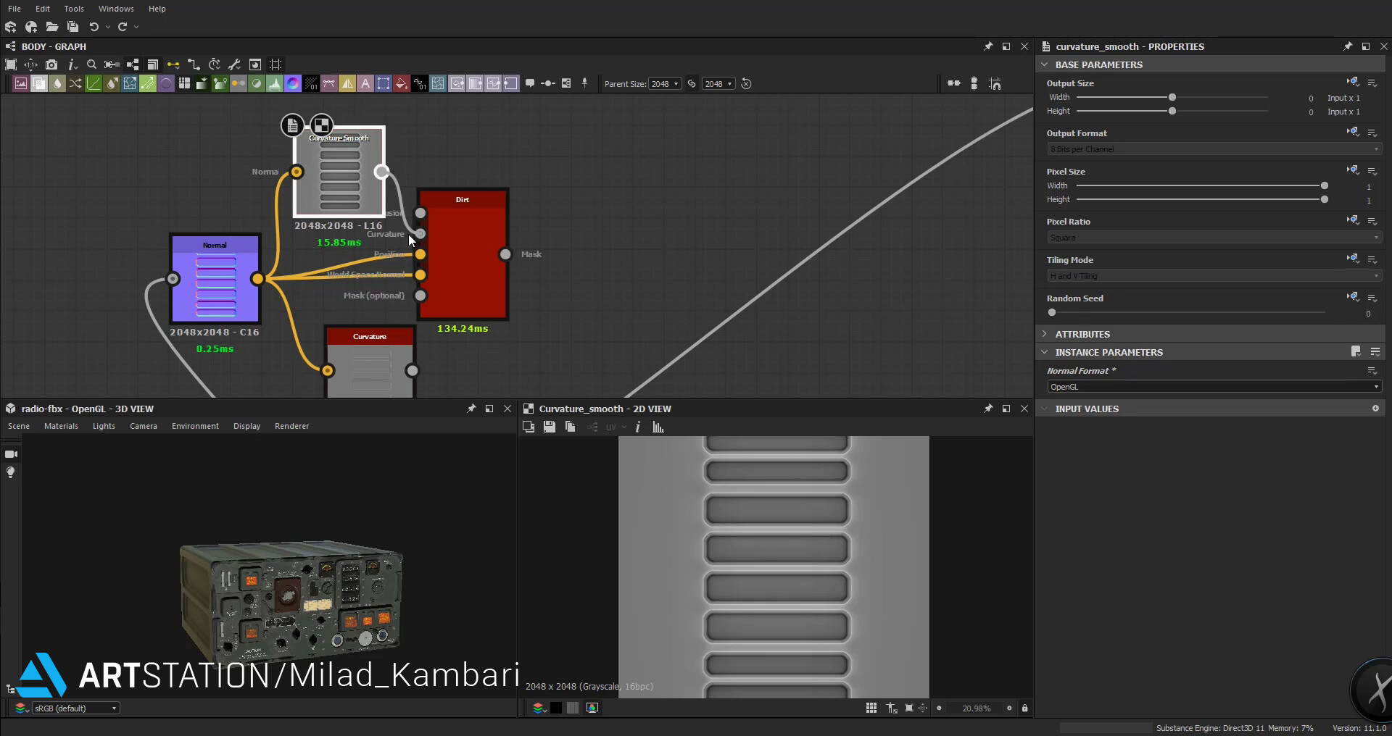Open the search field in the graph toolbar
This screenshot has height=736, width=1392.
[x=92, y=64]
